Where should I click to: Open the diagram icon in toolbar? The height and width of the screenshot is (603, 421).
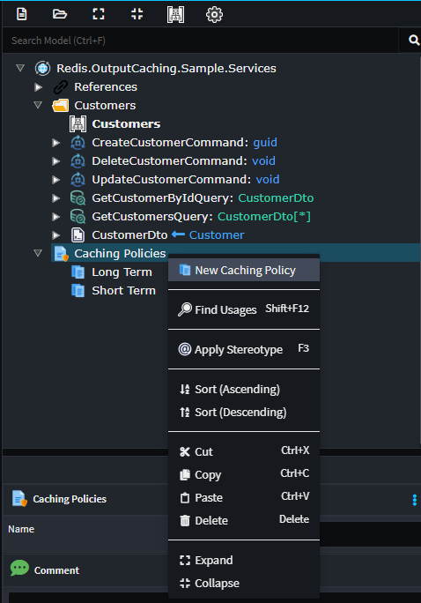[x=175, y=15]
